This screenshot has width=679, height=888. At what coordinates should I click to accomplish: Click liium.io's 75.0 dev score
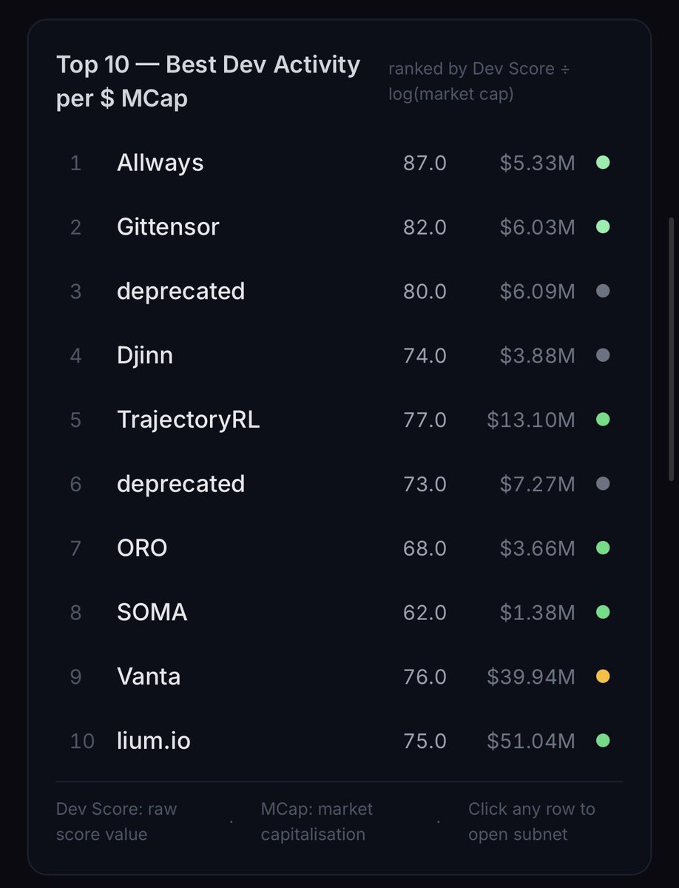click(425, 741)
